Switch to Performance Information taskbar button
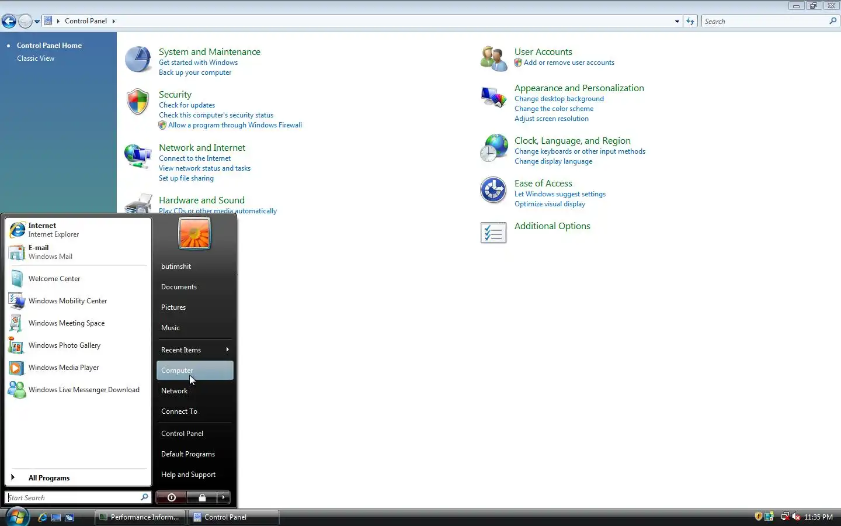Viewport: 841px width, 526px height. (x=140, y=517)
